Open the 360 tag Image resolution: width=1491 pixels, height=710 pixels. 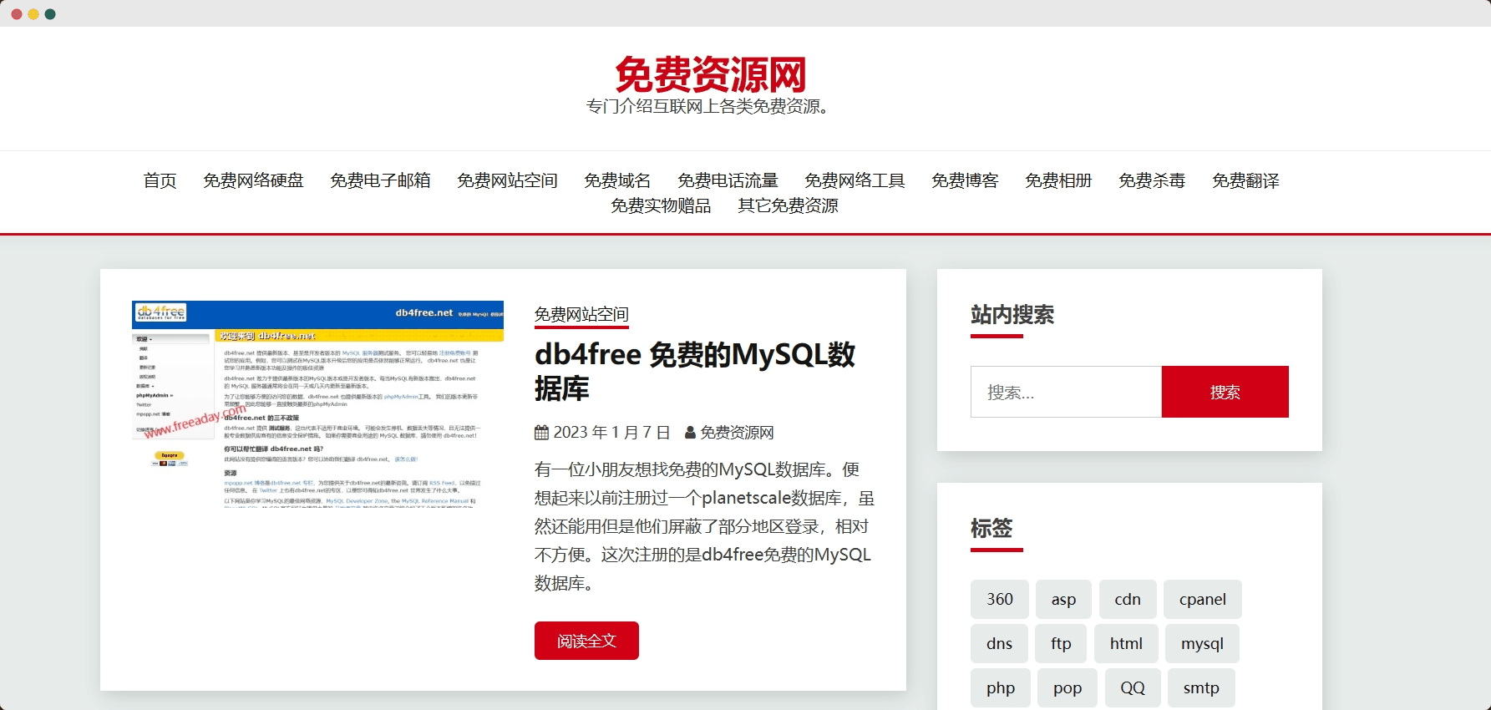pyautogui.click(x=999, y=599)
